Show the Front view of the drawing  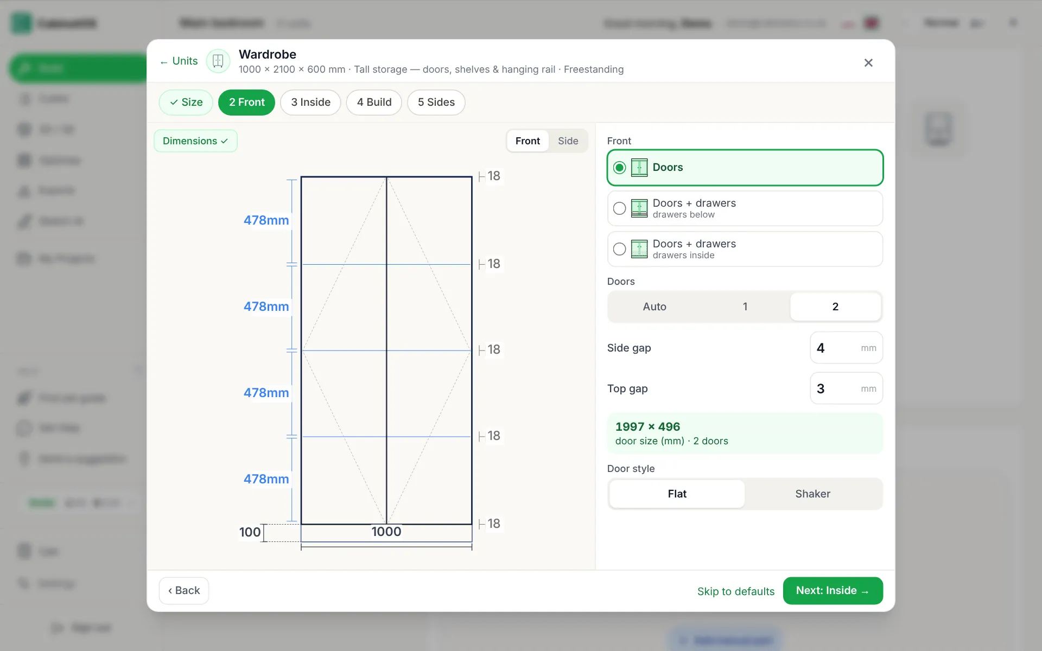(x=528, y=141)
